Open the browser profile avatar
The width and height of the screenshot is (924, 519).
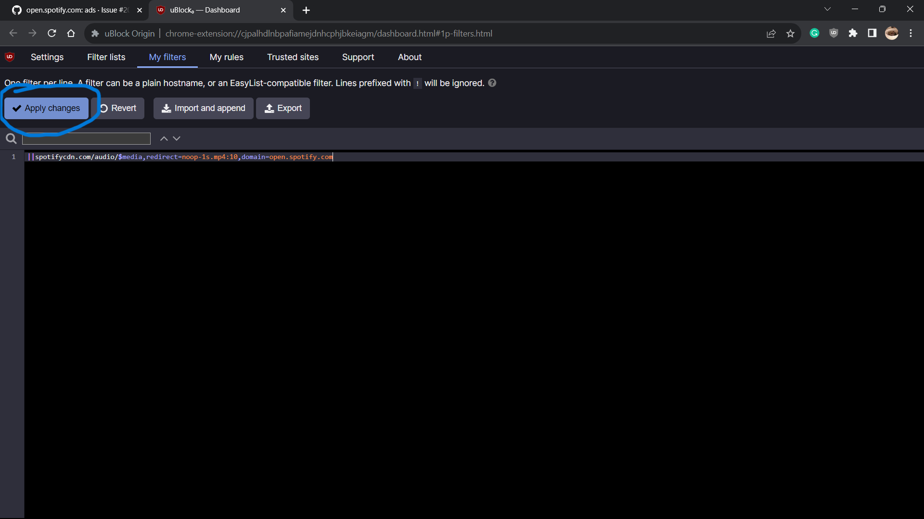coord(892,33)
